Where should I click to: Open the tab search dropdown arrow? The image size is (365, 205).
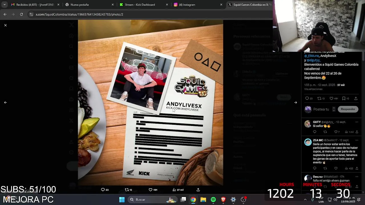click(x=5, y=5)
